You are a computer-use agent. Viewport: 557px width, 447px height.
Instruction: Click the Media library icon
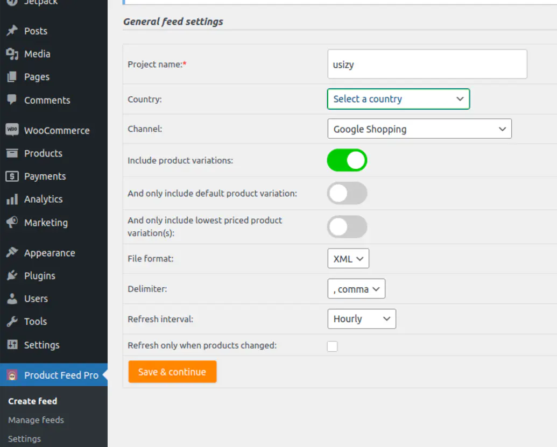[x=12, y=54]
